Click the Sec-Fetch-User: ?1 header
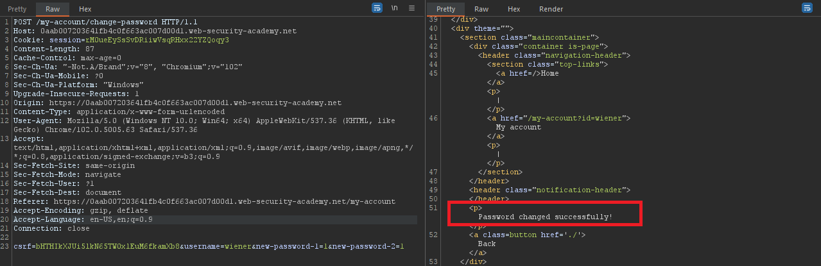 click(x=54, y=183)
